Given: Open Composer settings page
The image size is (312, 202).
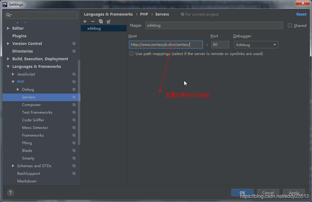Looking at the screenshot, I should (31, 105).
